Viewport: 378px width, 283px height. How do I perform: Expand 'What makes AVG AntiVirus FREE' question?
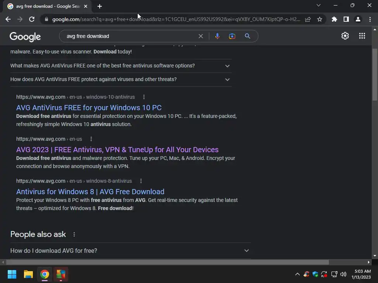click(x=121, y=66)
